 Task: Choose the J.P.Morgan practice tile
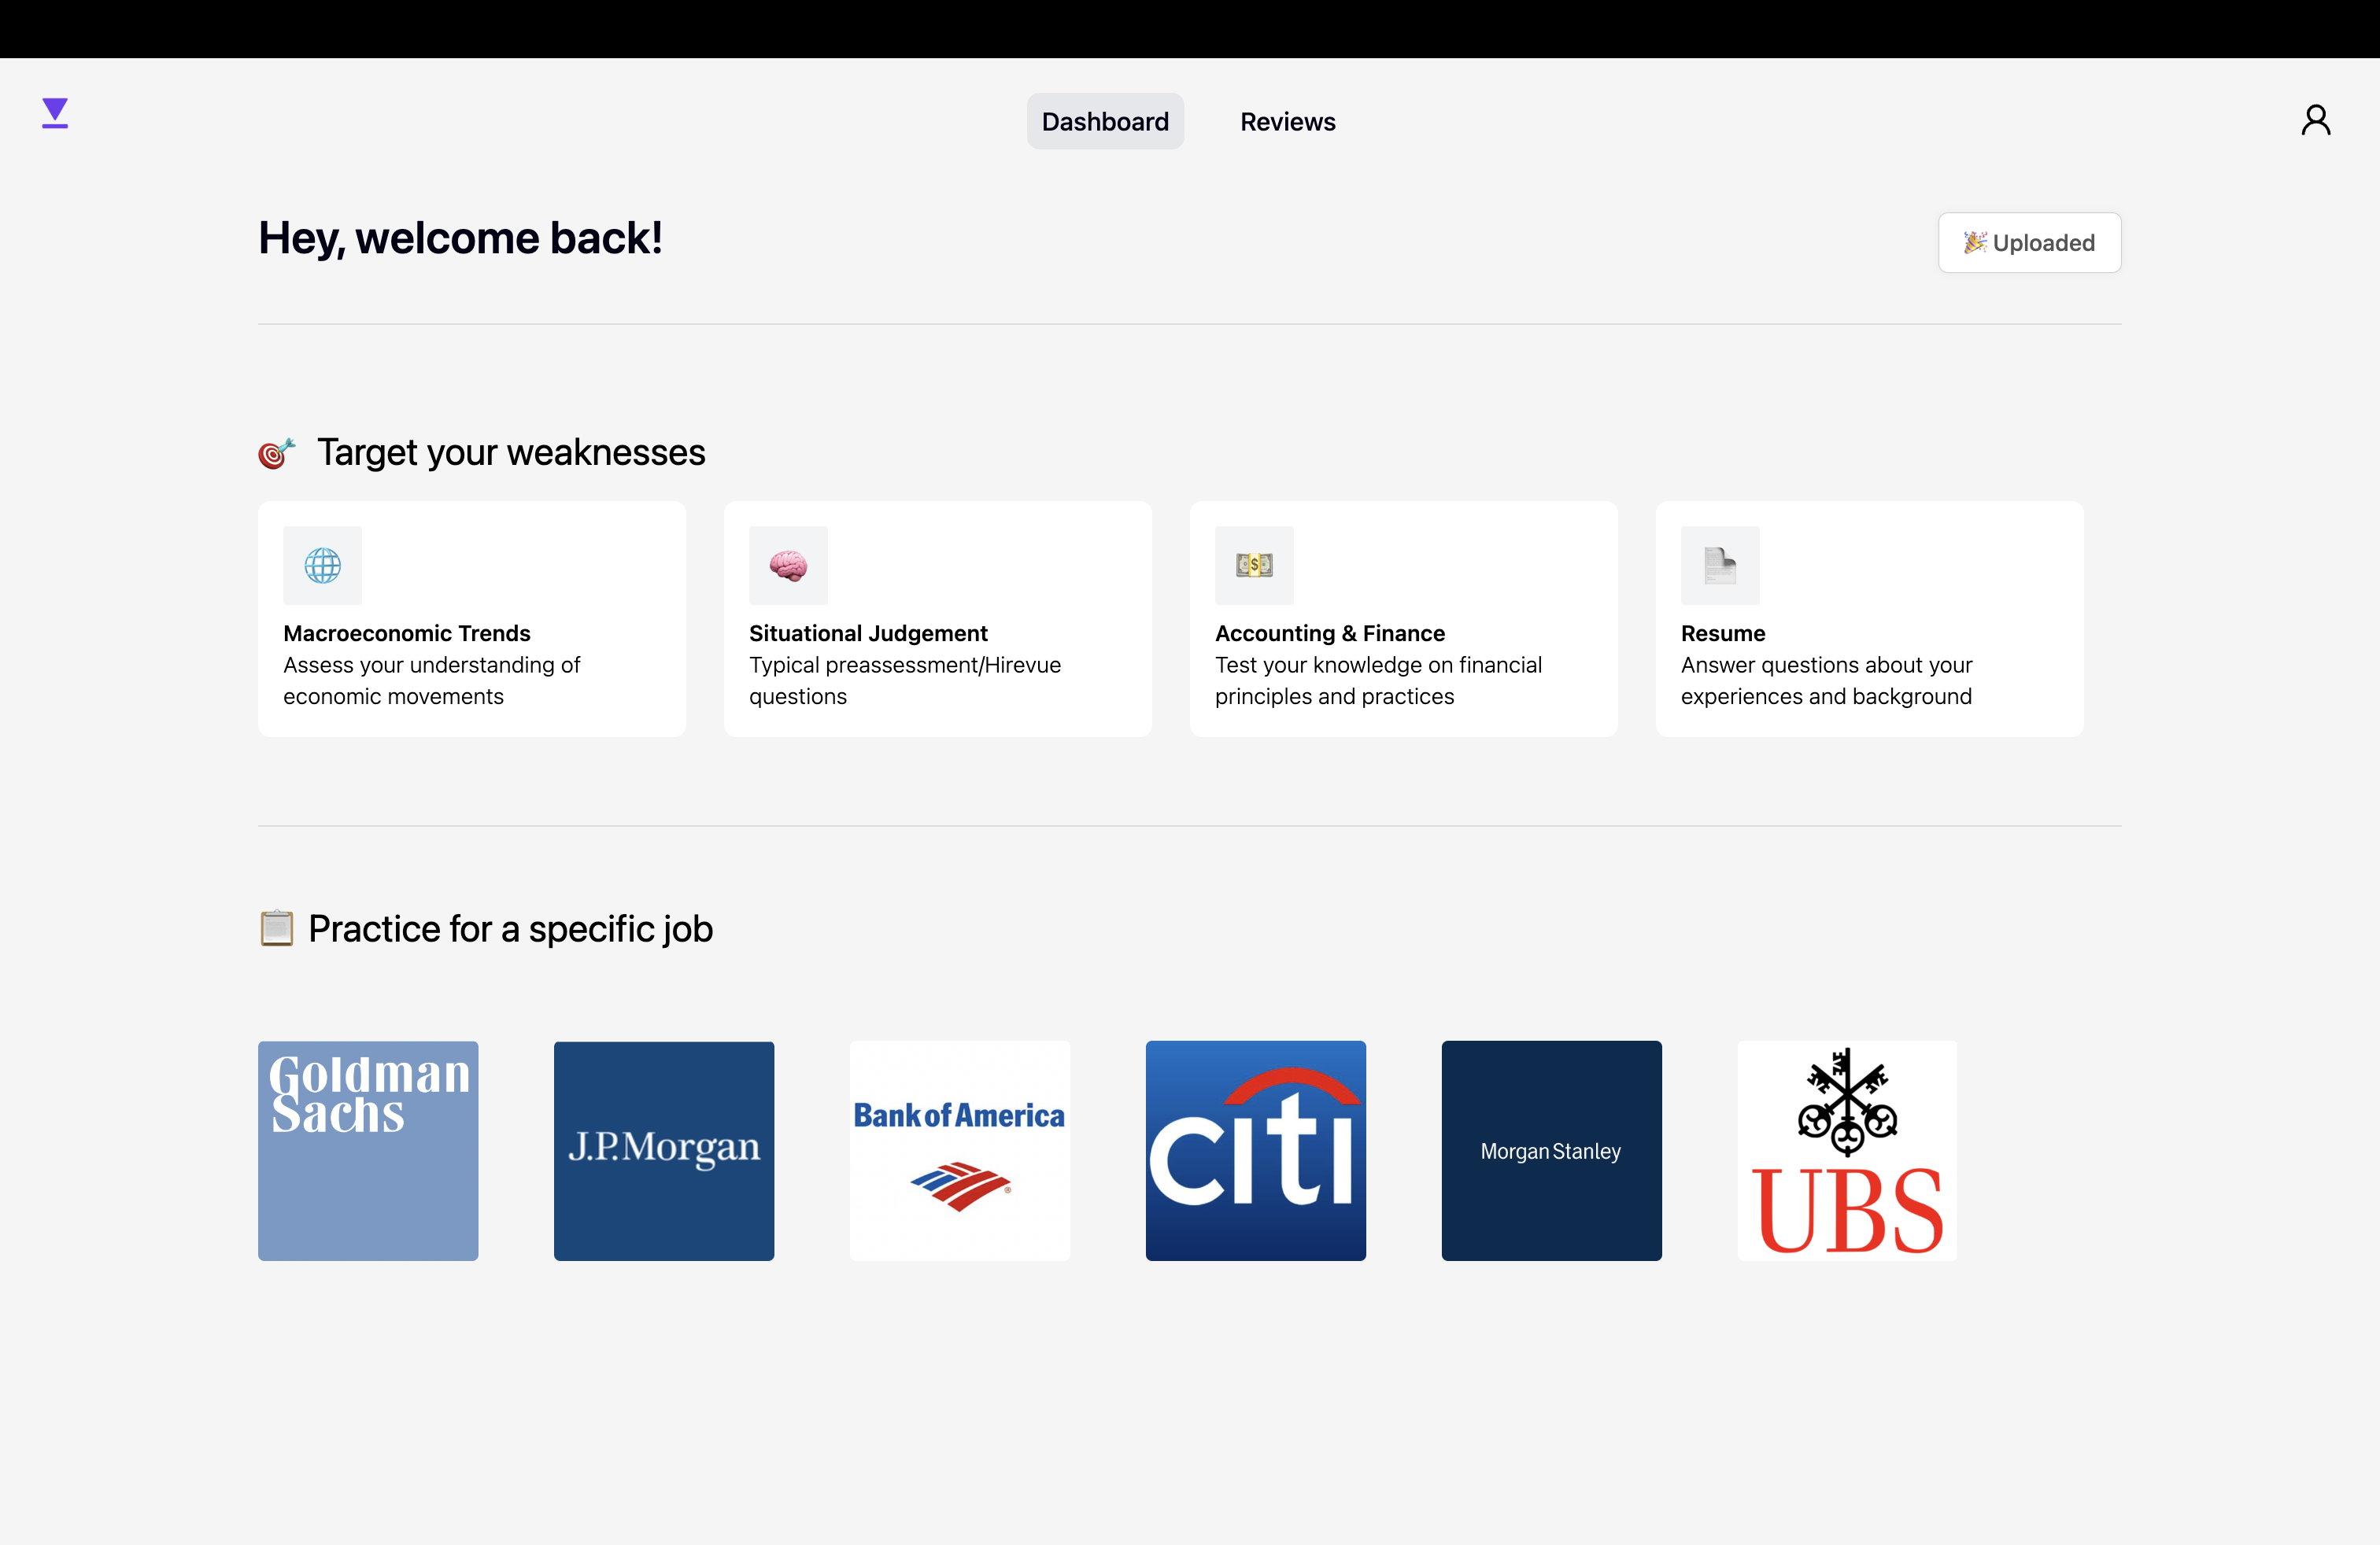pyautogui.click(x=664, y=1151)
